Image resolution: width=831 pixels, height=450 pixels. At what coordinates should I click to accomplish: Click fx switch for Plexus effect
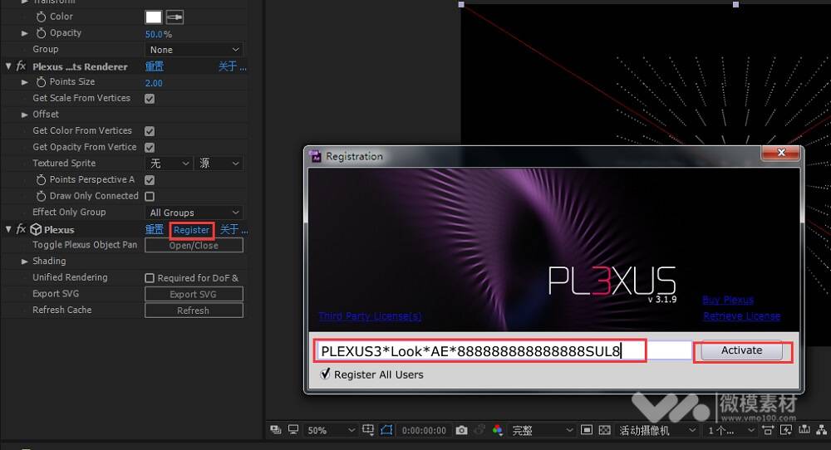21,229
